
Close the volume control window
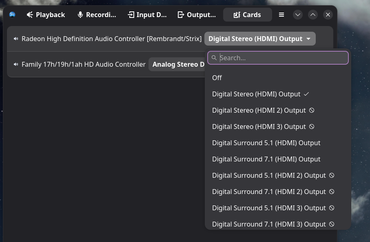click(x=328, y=15)
